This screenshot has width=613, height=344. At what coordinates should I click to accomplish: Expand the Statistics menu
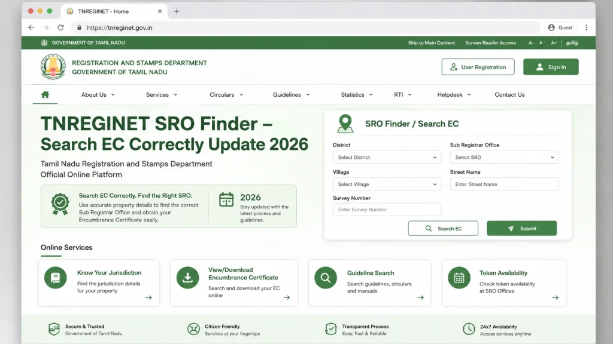click(357, 95)
